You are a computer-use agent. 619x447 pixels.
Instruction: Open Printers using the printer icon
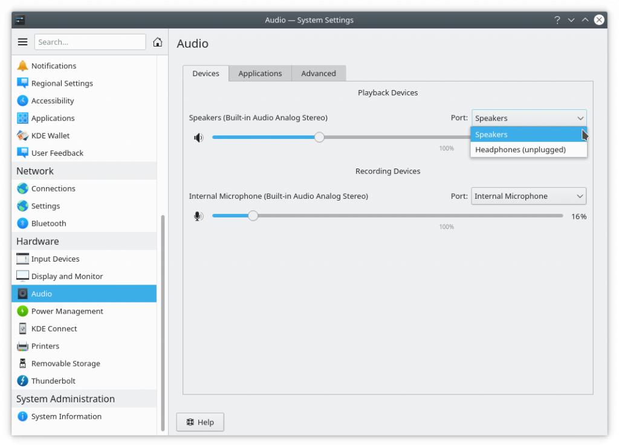click(22, 346)
